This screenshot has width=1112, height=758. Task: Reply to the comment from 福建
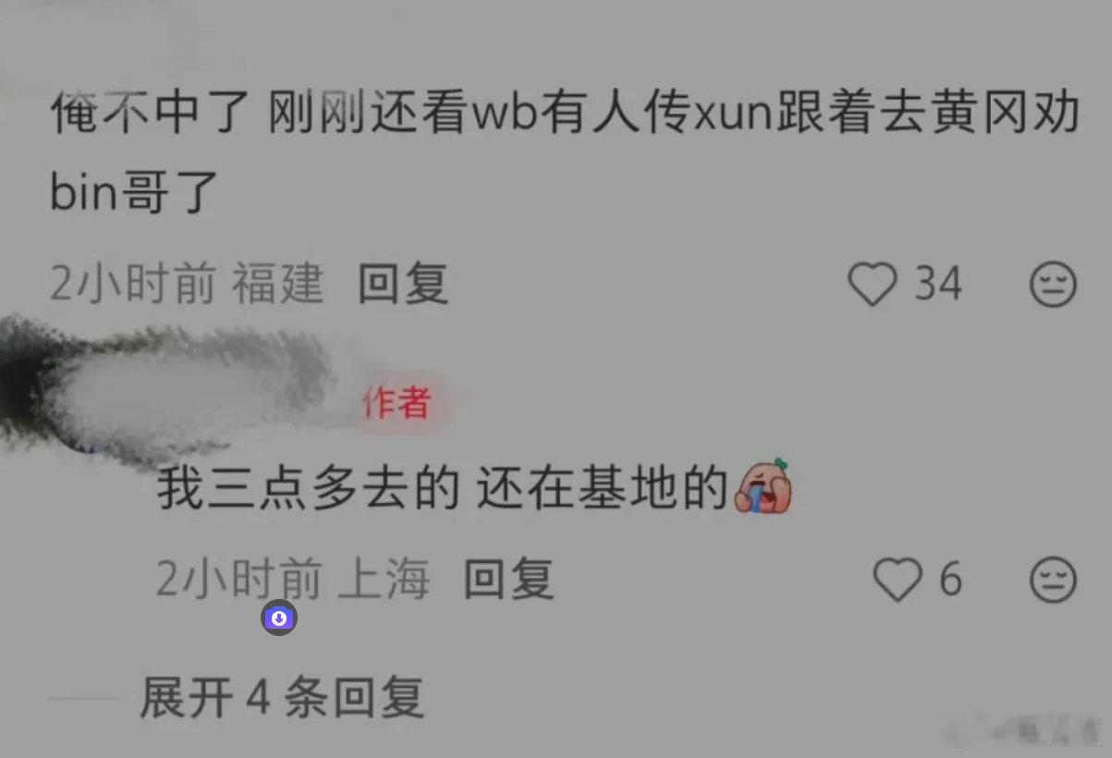point(403,284)
